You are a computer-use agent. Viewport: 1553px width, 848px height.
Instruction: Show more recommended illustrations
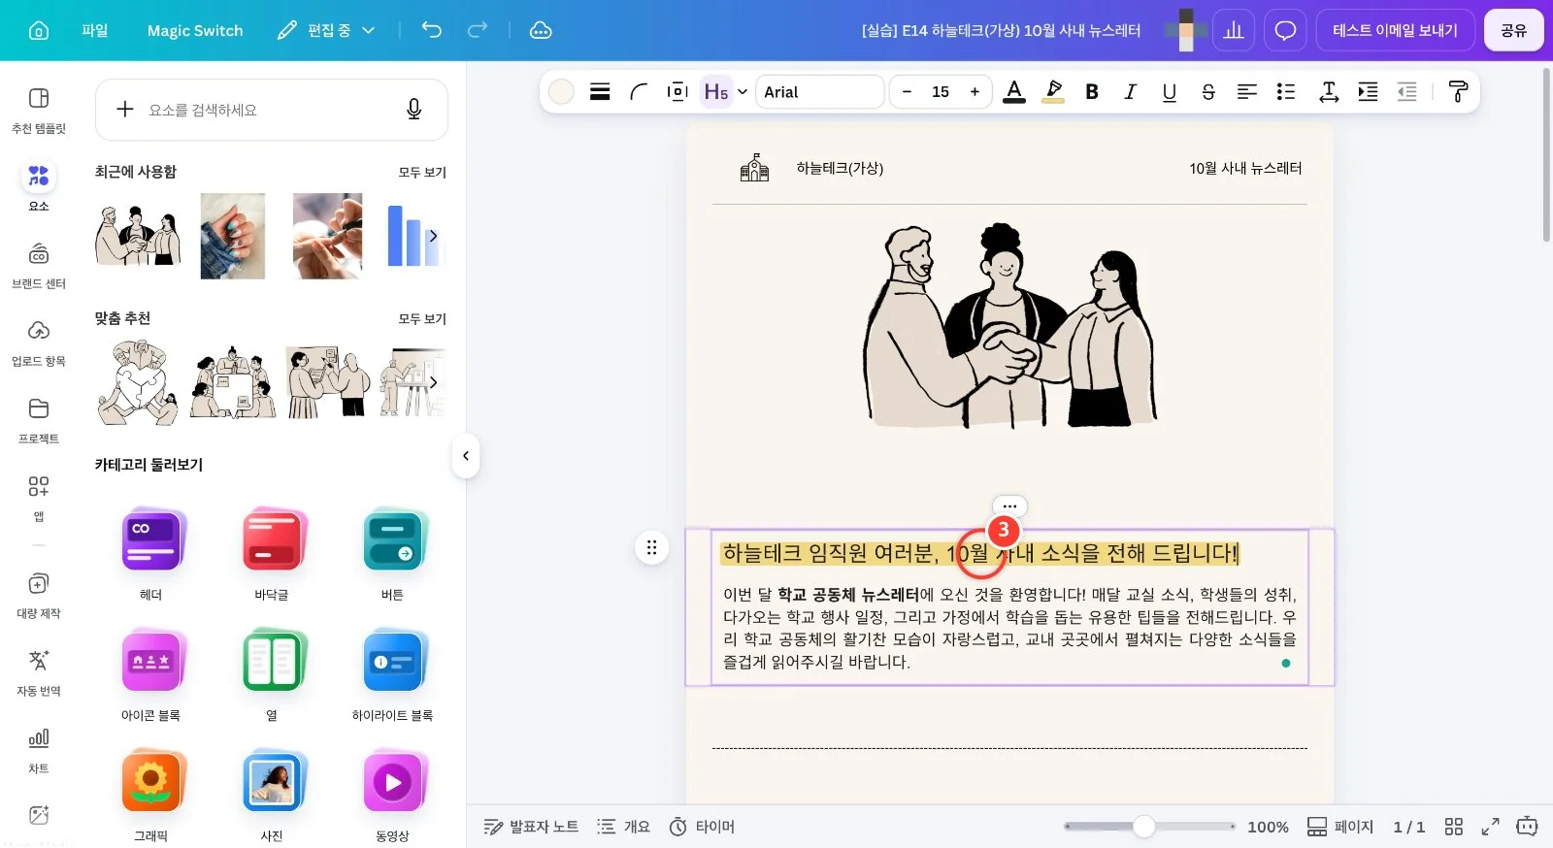(433, 382)
